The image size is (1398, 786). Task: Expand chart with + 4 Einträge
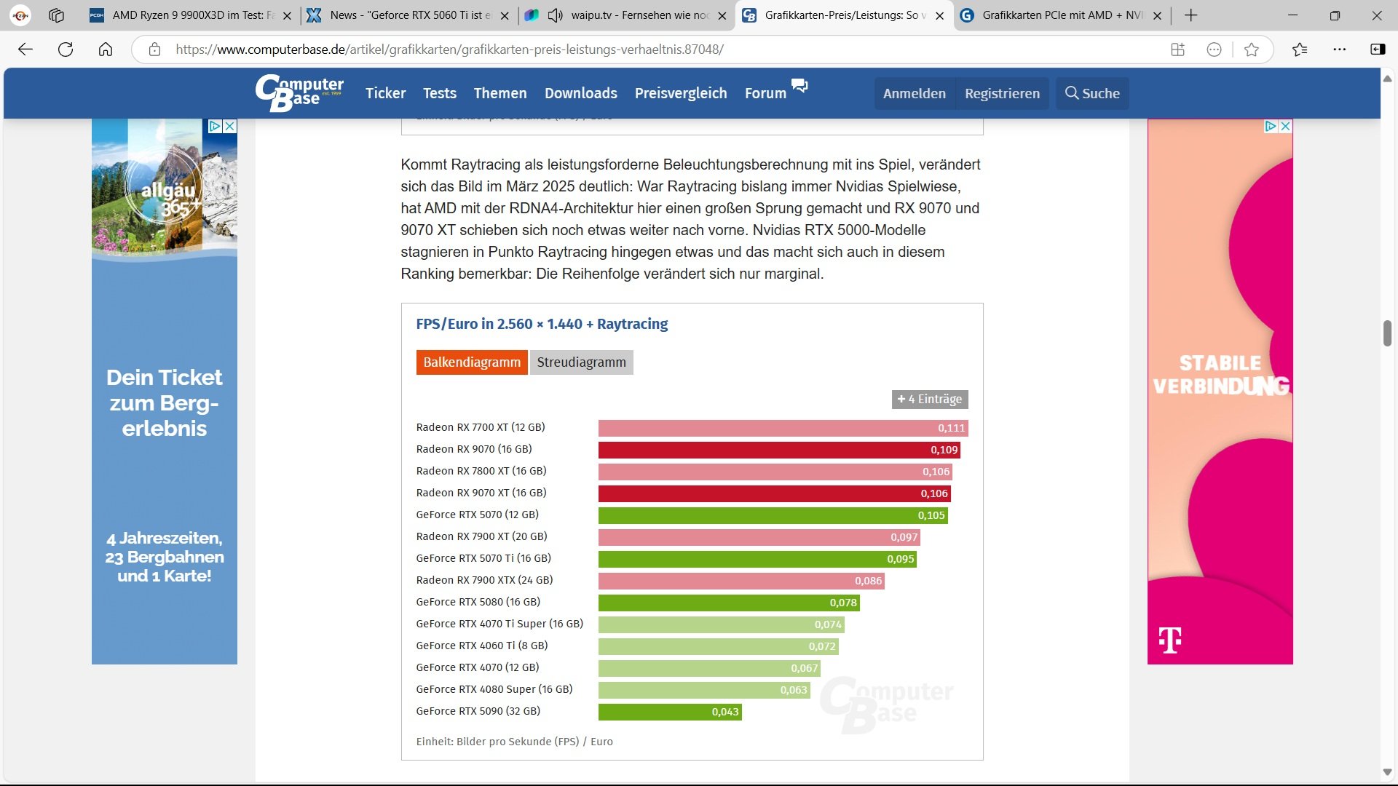(930, 399)
